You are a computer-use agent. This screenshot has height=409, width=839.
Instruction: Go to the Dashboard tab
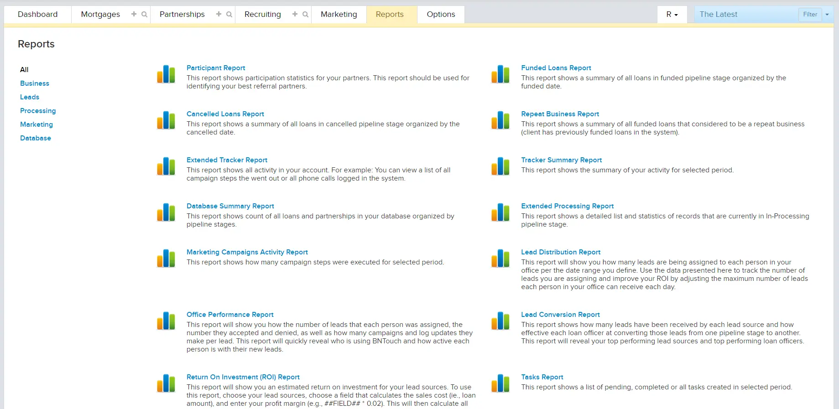[x=38, y=14]
